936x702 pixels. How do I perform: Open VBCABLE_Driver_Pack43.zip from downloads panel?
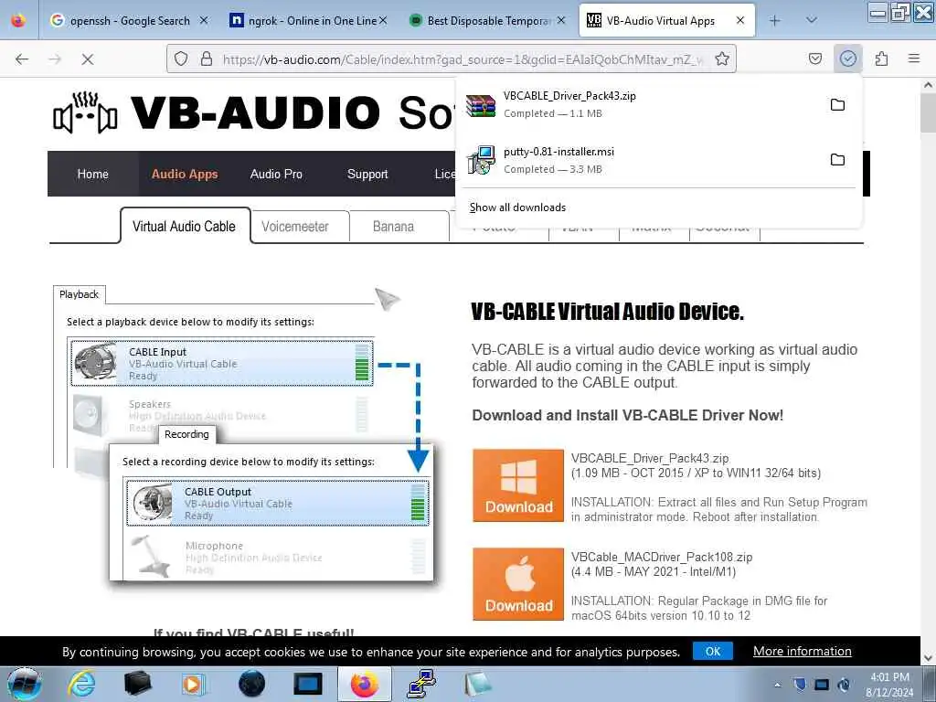643,104
